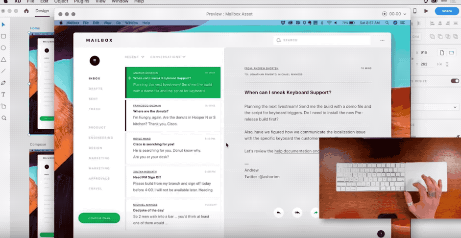Open the Object menu in XD

[61, 1]
